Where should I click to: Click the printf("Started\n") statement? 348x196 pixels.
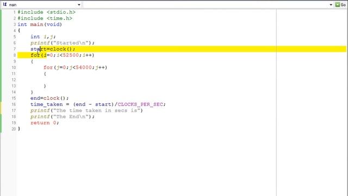(x=63, y=43)
